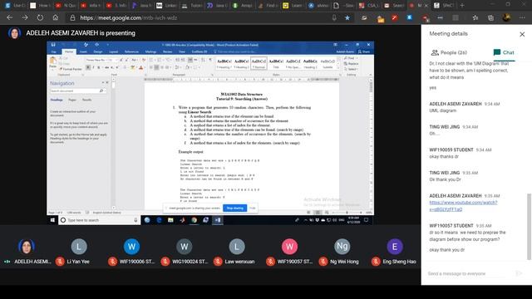Image resolution: width=532 pixels, height=299 pixels.
Task: Open the Edge favorites list icon
Action: pyautogui.click(x=475, y=17)
